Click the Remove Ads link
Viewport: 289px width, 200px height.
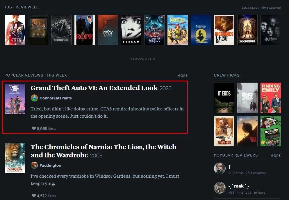143,59
